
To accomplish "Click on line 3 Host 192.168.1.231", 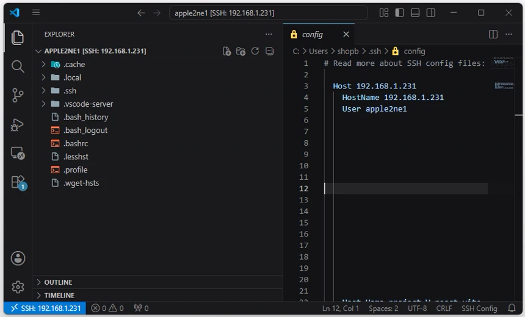I will coord(374,86).
